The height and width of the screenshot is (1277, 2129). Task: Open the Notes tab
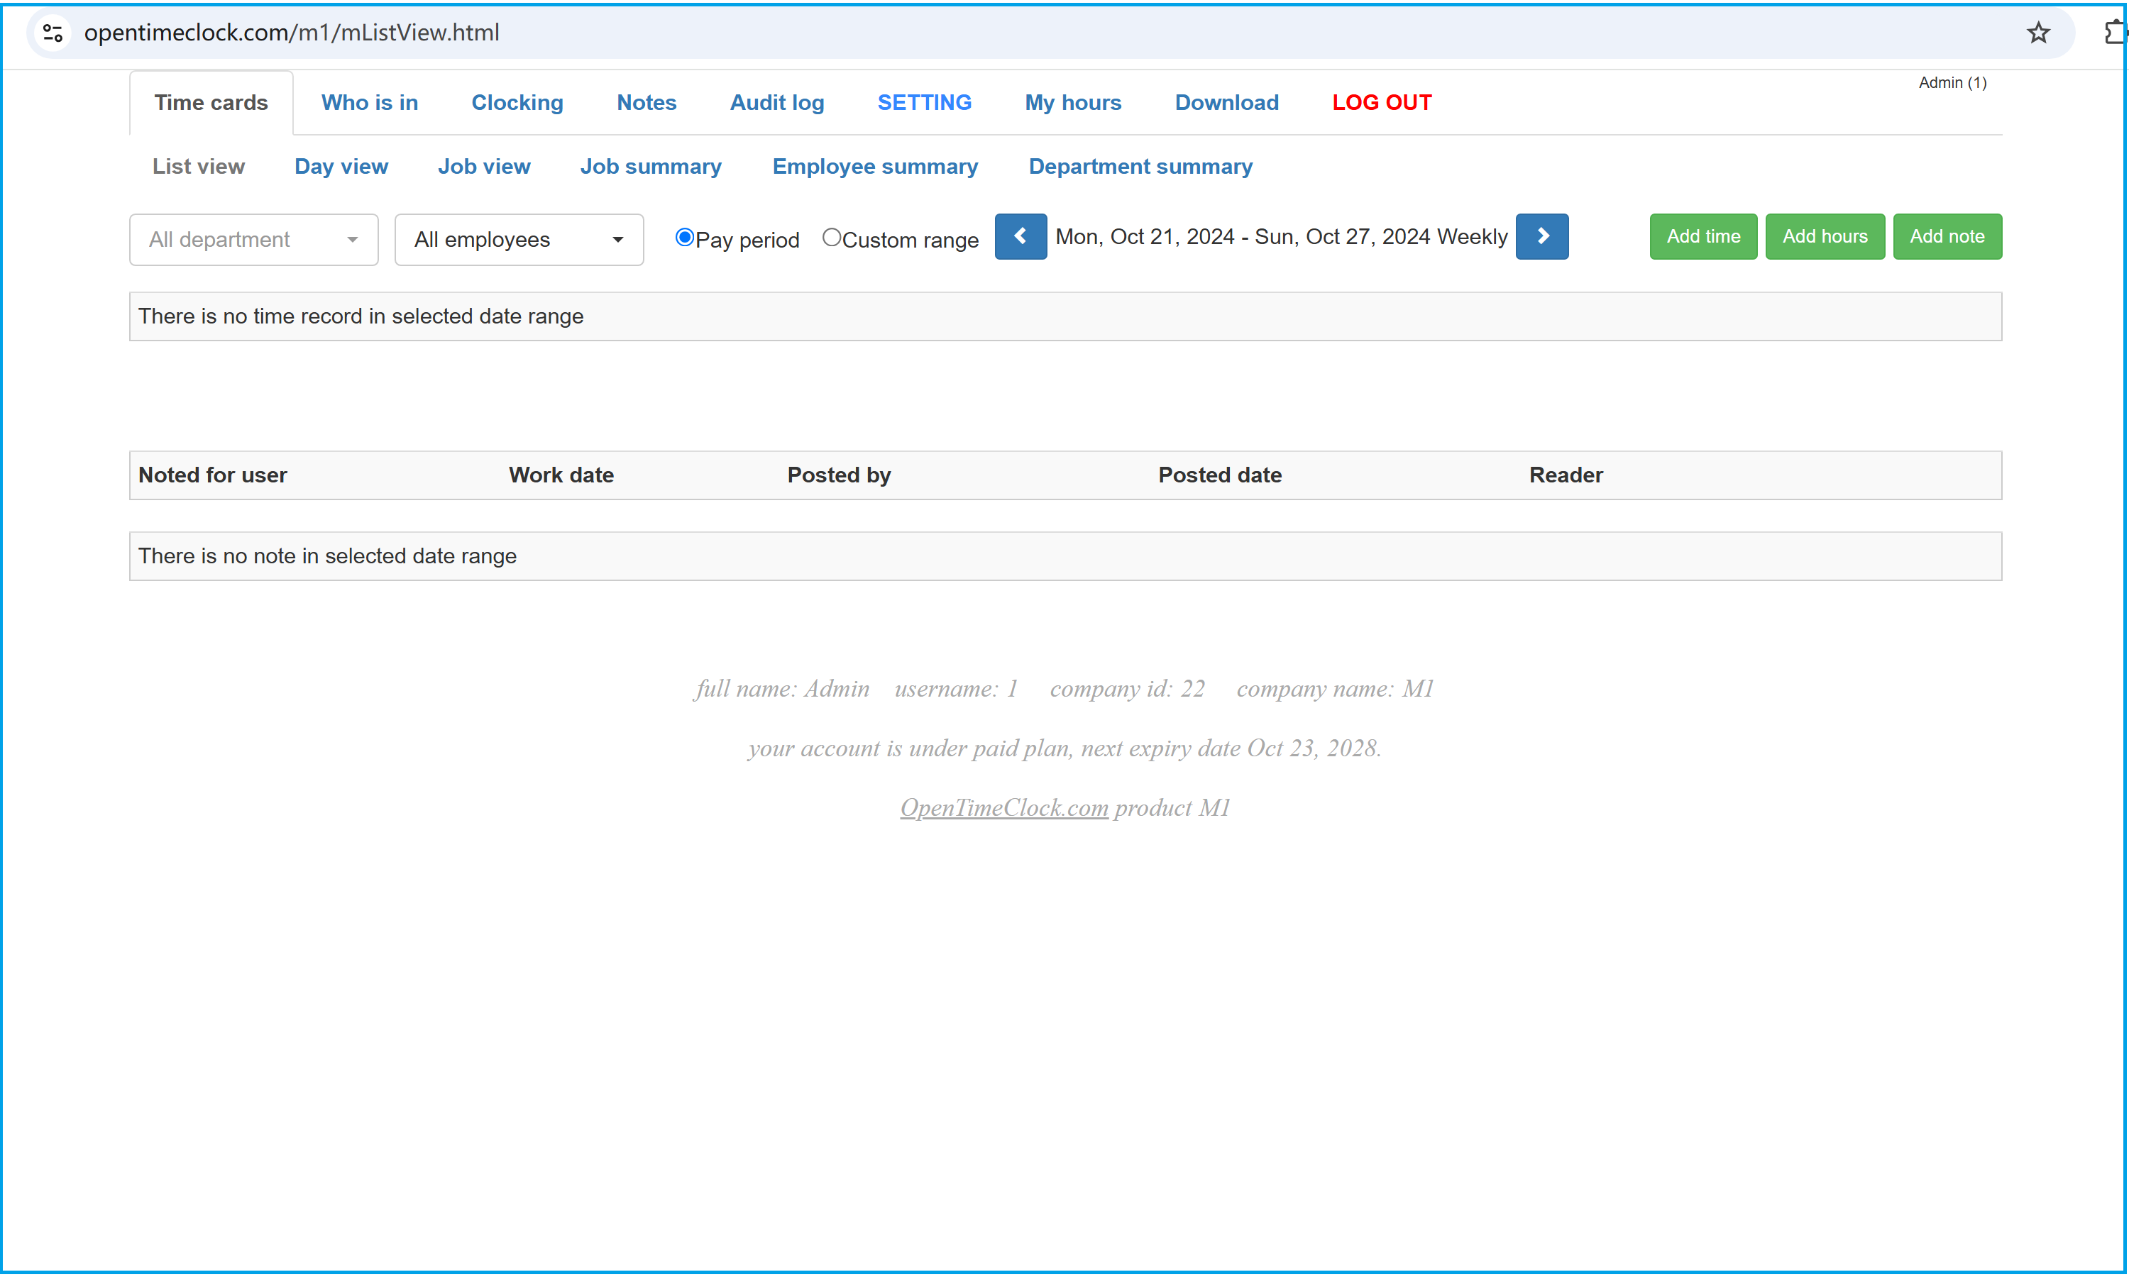click(647, 102)
